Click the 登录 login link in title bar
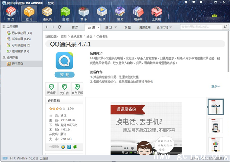This screenshot has height=162, width=230. coord(51,3)
